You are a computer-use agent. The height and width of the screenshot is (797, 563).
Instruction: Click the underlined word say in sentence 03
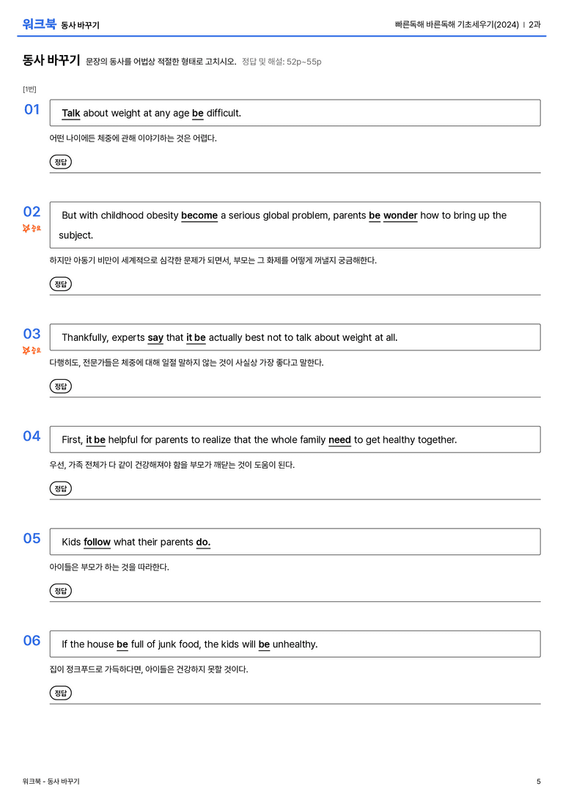[x=155, y=338]
